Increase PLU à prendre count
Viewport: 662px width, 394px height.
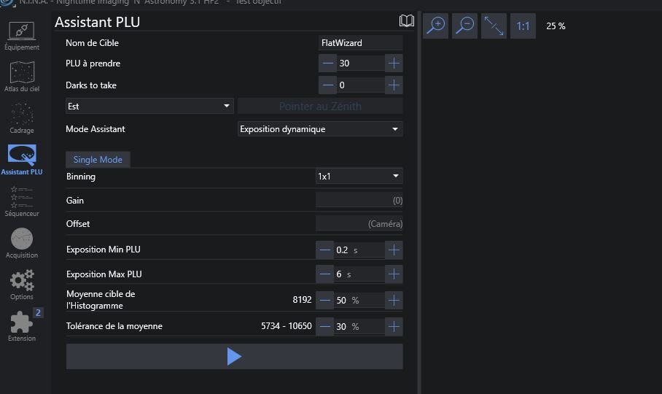(394, 63)
